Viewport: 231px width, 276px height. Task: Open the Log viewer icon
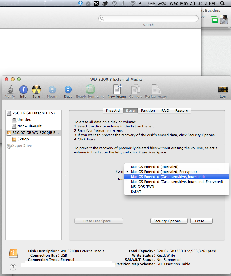point(223,89)
